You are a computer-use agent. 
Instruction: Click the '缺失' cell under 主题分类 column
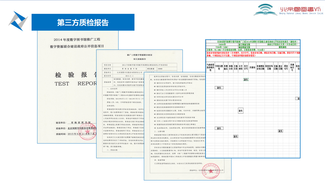236,136
